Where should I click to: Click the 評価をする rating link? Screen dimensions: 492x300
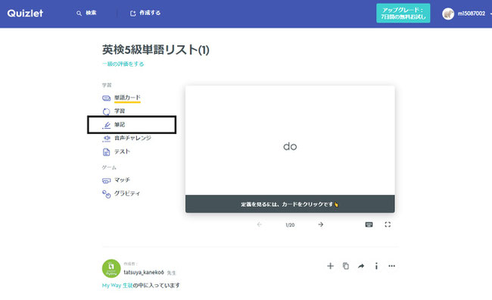[123, 64]
